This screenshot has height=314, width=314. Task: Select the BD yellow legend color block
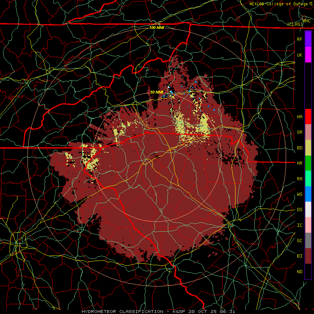coord(308,148)
